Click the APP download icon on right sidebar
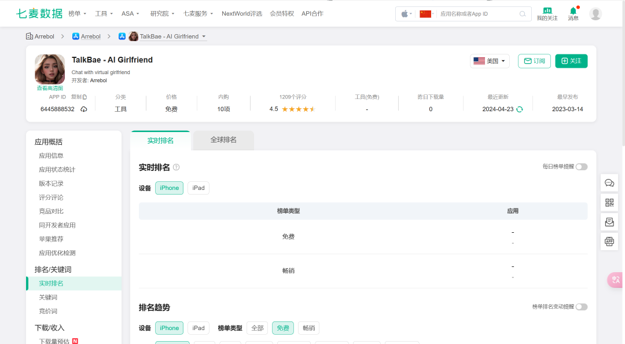 [x=609, y=241]
